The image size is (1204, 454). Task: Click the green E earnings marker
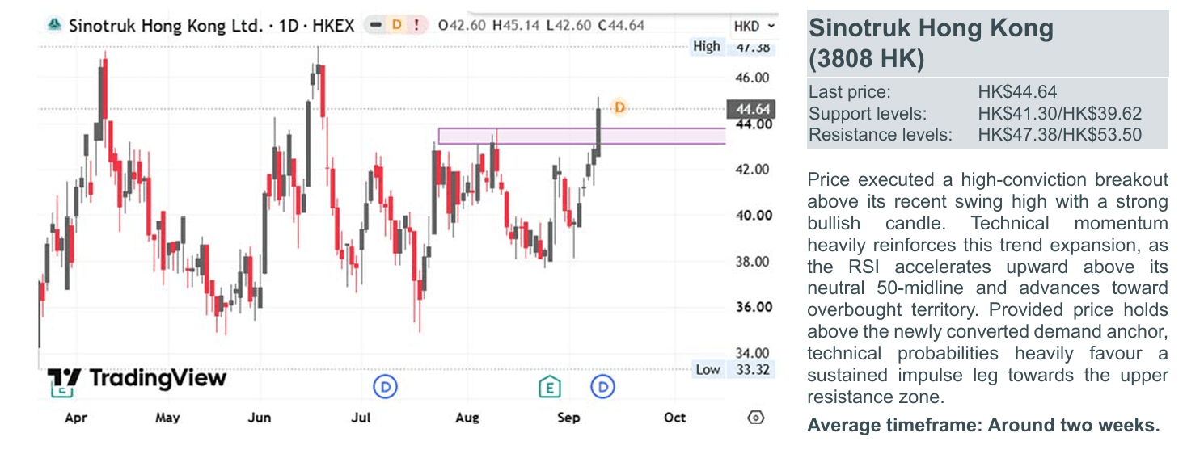coord(550,387)
